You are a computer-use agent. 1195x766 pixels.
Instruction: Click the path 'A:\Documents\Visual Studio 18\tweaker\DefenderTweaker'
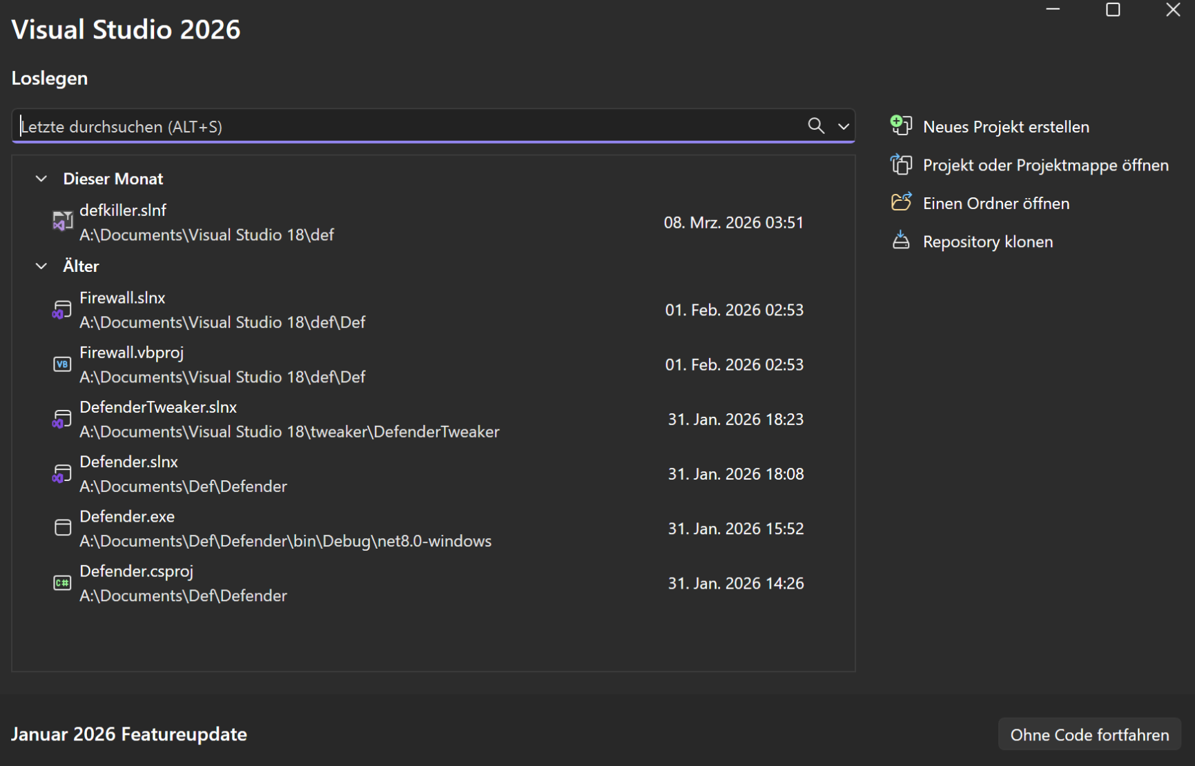click(x=289, y=432)
